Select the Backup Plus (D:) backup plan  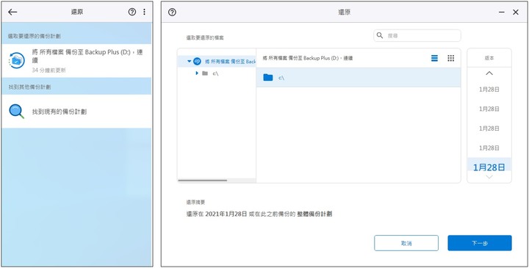coord(76,61)
